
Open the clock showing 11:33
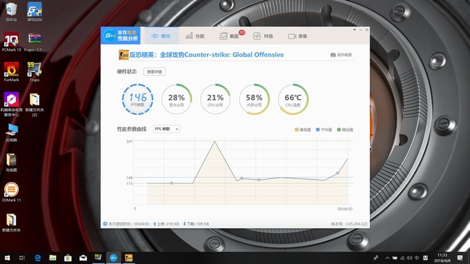[x=442, y=258]
